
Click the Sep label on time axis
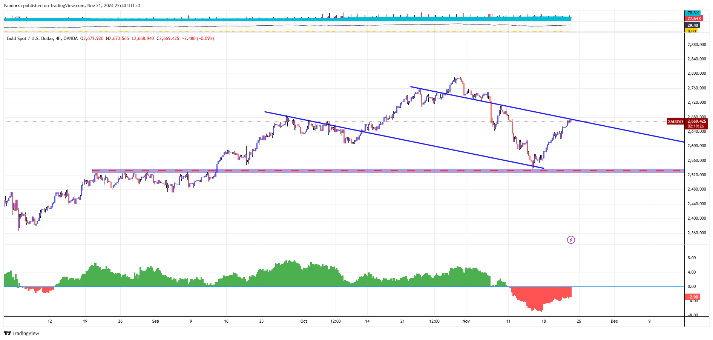tap(155, 321)
